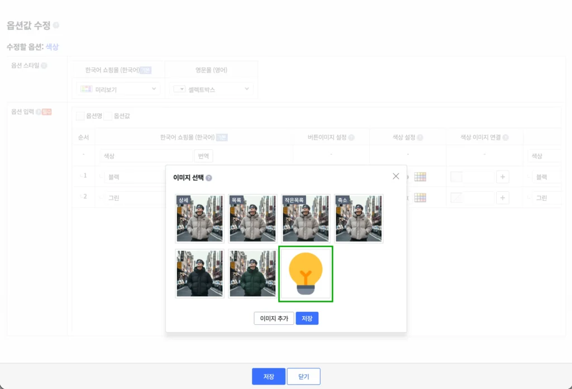Click the blue 저장 button in the dialog

click(x=307, y=319)
